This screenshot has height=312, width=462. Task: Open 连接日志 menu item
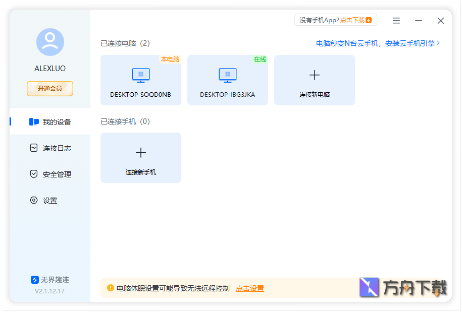point(50,148)
